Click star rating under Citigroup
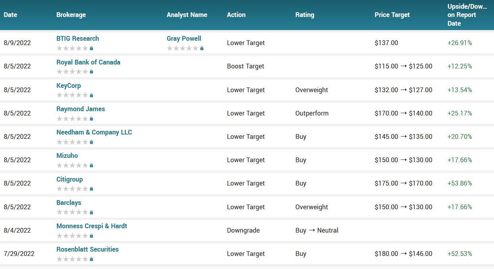Viewport: 494px width, 269px height. [x=72, y=189]
